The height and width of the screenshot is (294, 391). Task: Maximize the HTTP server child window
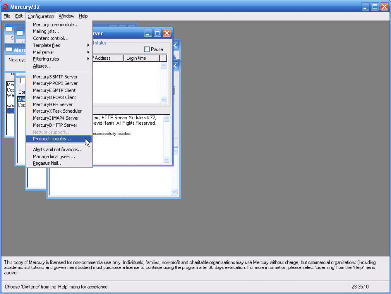[x=157, y=33]
